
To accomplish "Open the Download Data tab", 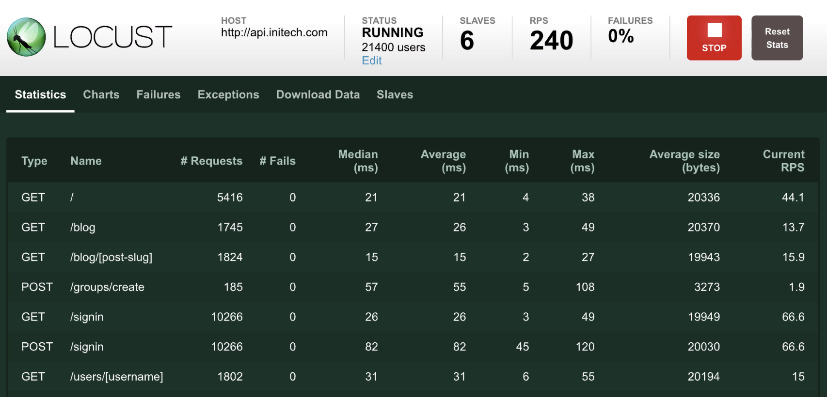I will (x=318, y=94).
